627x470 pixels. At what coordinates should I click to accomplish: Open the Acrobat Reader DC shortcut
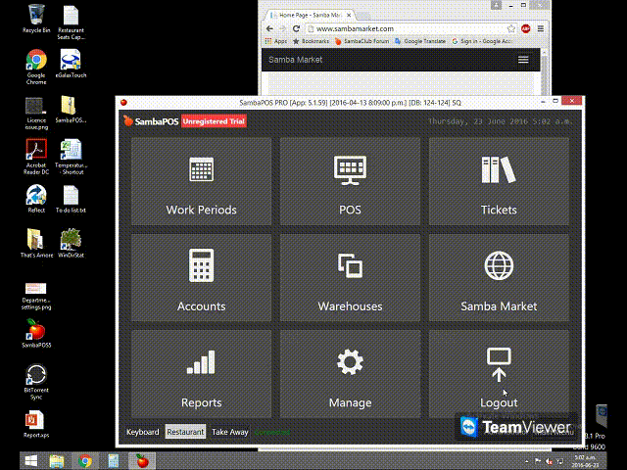pyautogui.click(x=36, y=157)
